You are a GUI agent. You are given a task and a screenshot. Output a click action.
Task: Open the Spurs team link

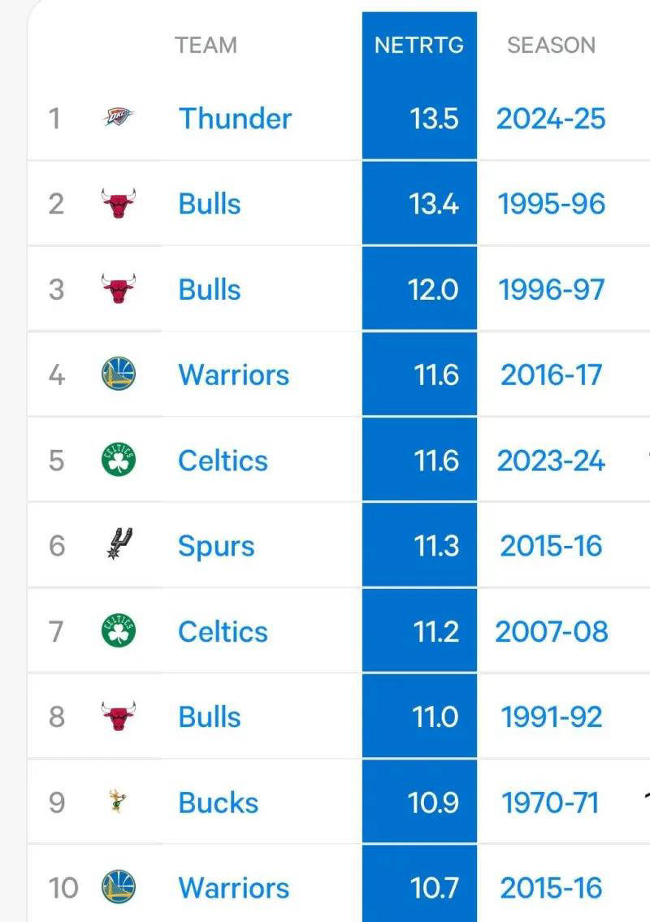pos(216,547)
